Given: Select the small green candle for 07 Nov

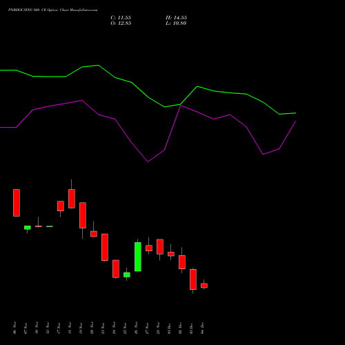Looking at the screenshot, I should (x=28, y=228).
